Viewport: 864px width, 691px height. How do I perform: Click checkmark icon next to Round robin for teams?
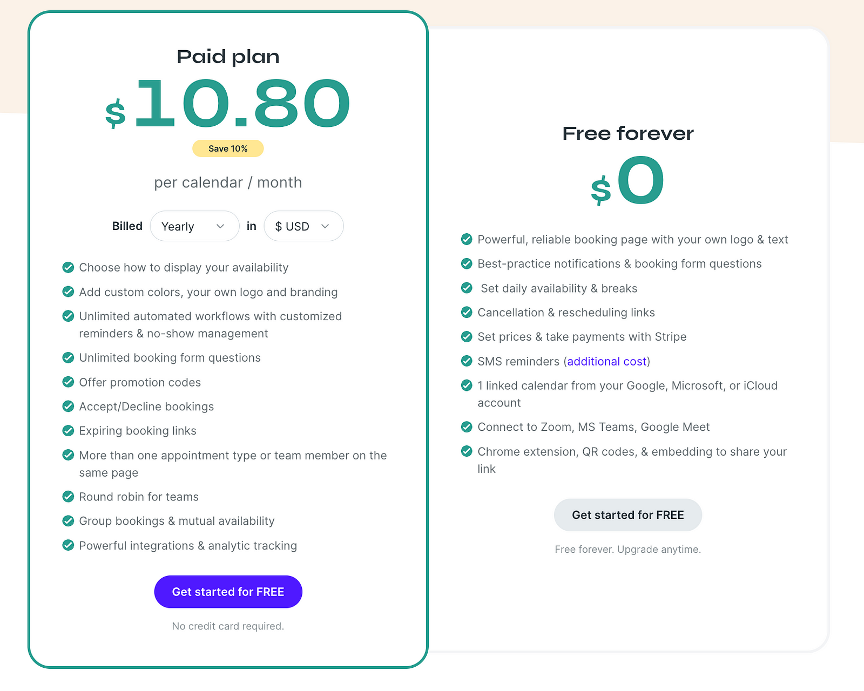[x=68, y=497]
